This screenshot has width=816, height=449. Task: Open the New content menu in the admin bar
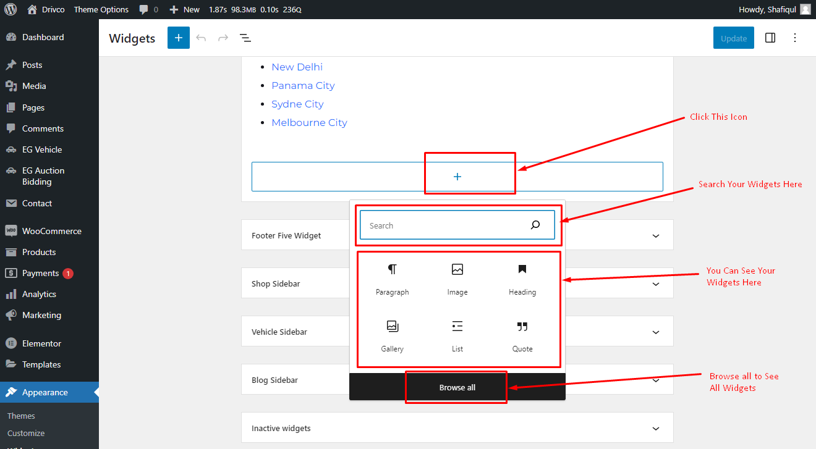point(184,9)
